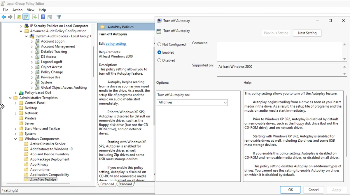Image resolution: width=350 pixels, height=195 pixels.
Task: Select the Enabled radio button
Action: coord(159,52)
